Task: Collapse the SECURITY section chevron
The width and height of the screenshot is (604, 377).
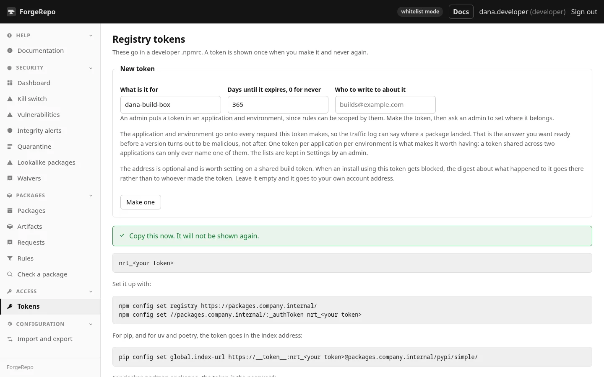Action: 91,68
